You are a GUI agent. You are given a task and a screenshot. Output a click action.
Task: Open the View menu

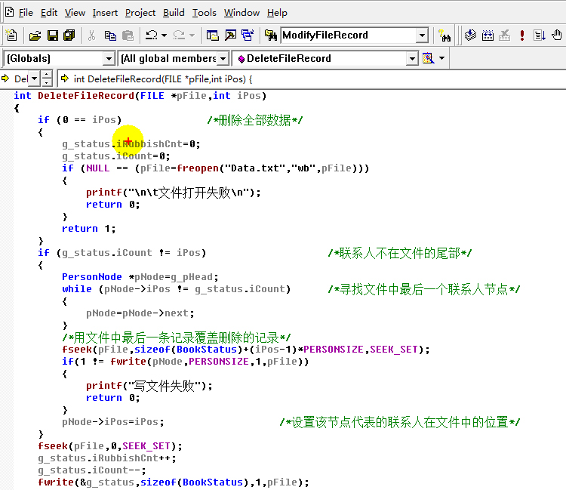(x=75, y=13)
